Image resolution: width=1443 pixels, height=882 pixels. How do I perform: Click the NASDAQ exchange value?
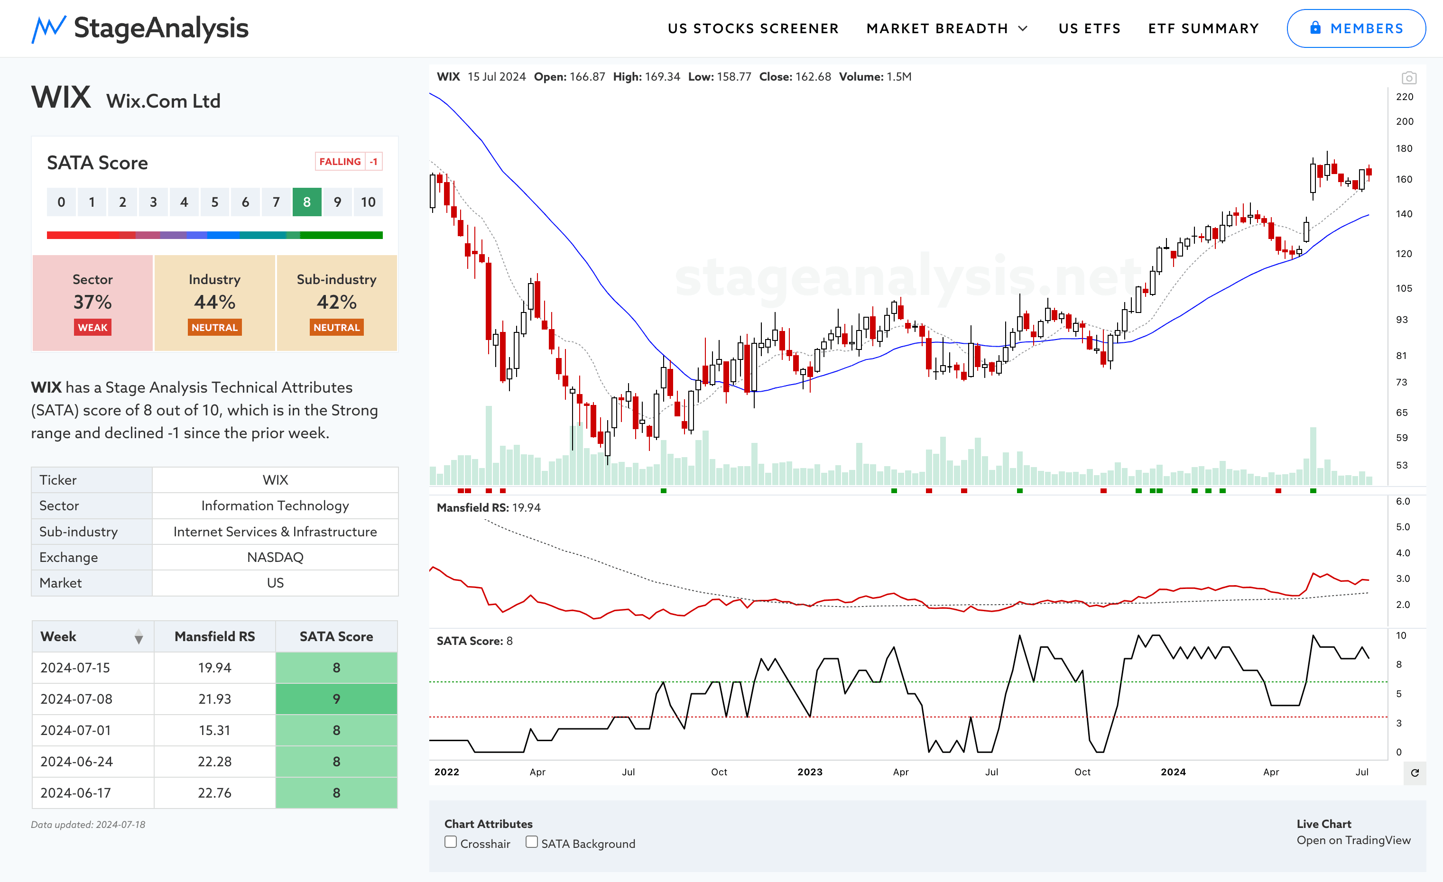click(x=275, y=557)
